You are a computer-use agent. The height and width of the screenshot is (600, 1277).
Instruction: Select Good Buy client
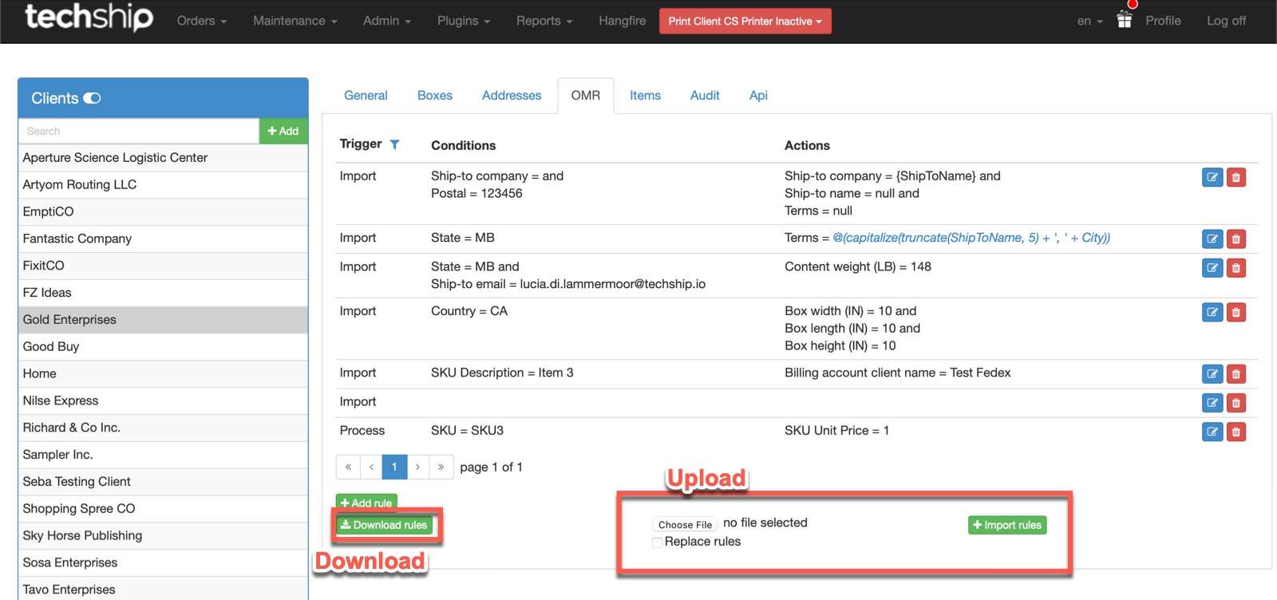(163, 347)
